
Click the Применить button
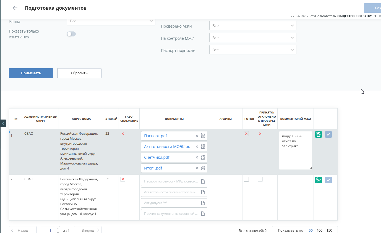[31, 73]
